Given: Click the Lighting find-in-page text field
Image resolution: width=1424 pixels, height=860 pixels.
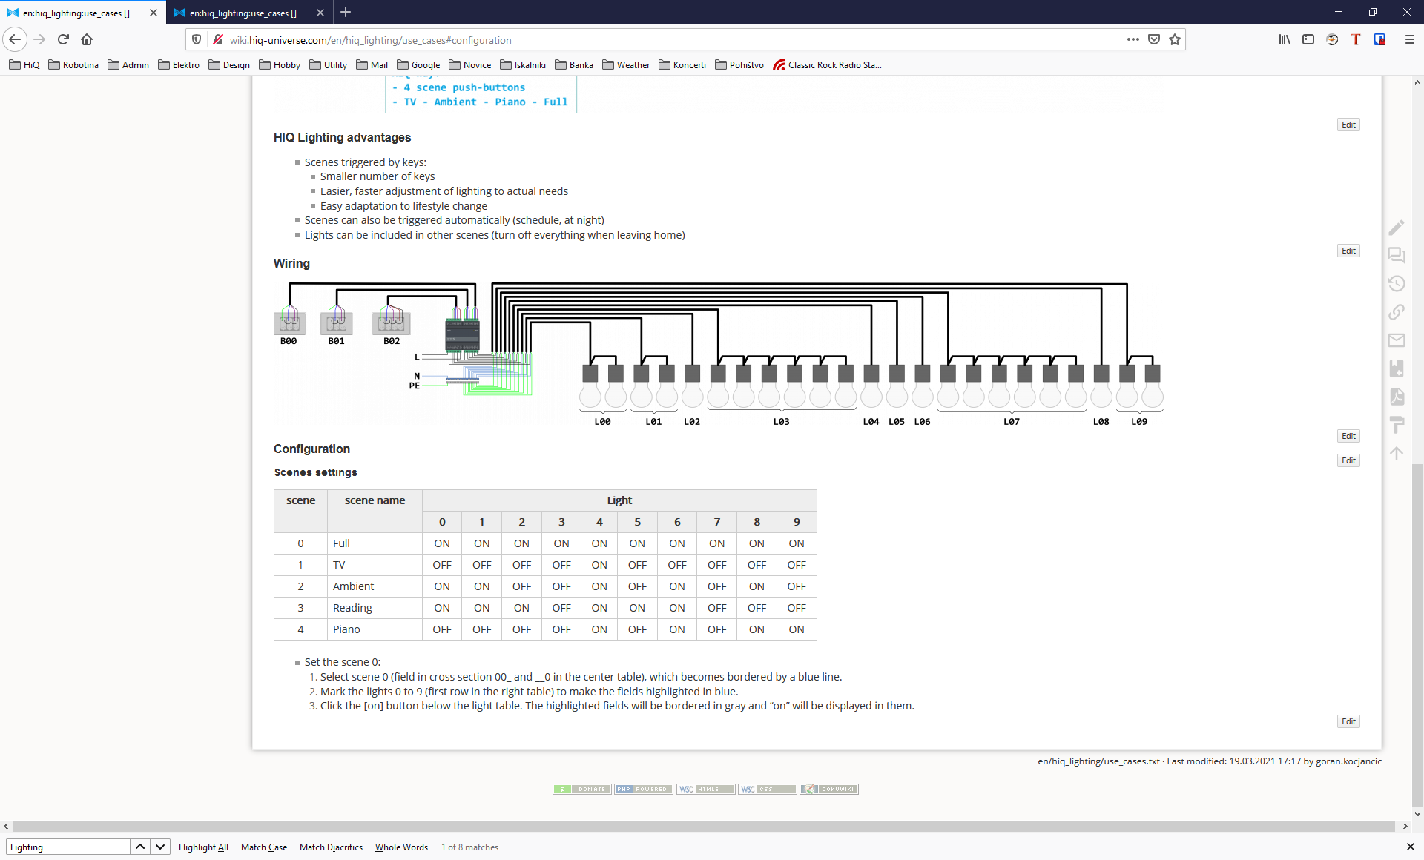Looking at the screenshot, I should (x=68, y=847).
